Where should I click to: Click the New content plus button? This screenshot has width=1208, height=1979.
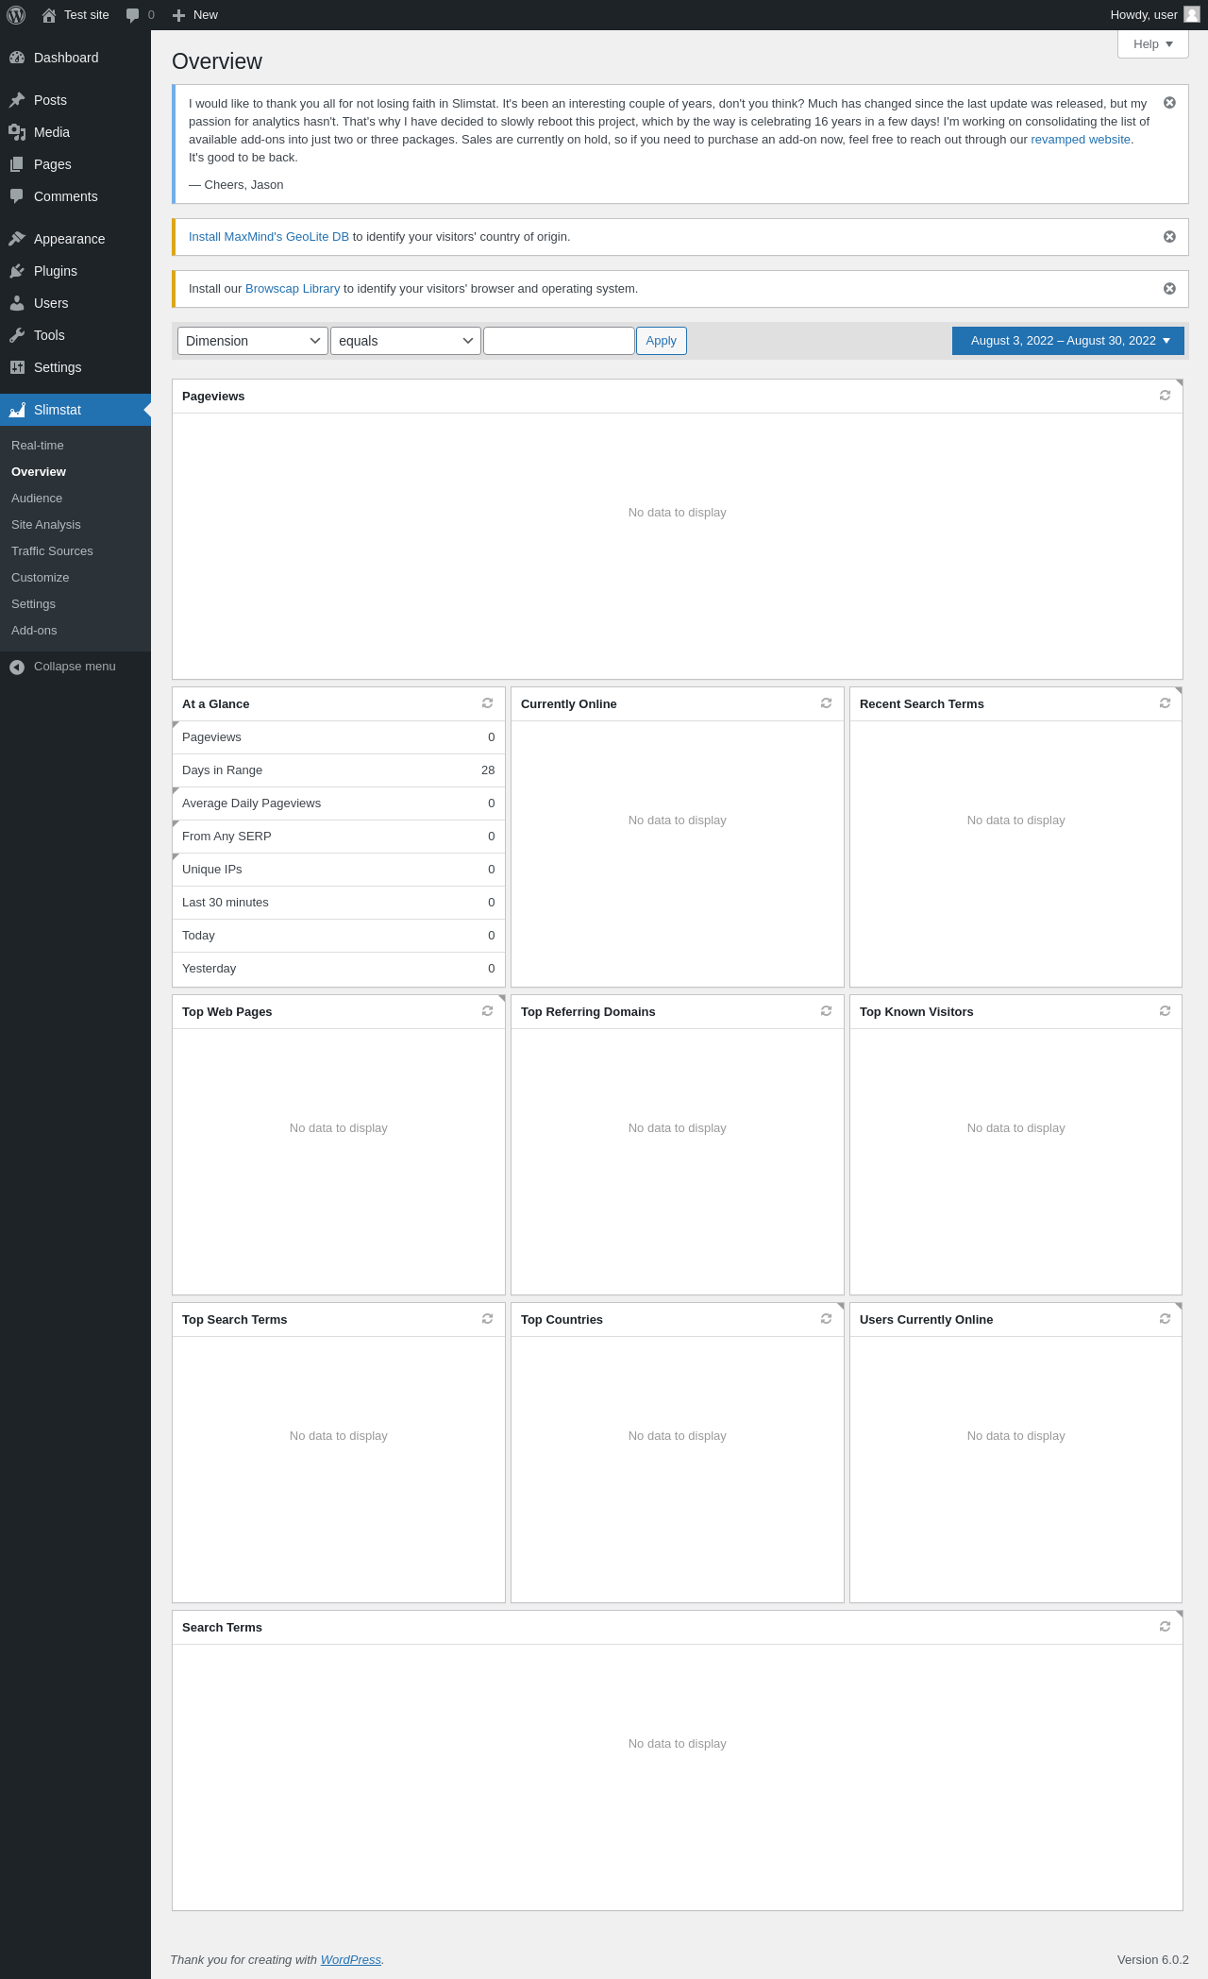click(x=195, y=15)
